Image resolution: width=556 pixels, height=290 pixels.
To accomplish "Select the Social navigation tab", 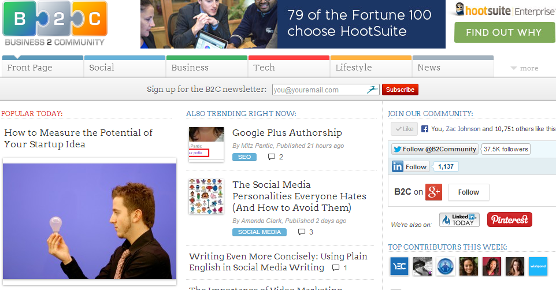I will click(125, 66).
